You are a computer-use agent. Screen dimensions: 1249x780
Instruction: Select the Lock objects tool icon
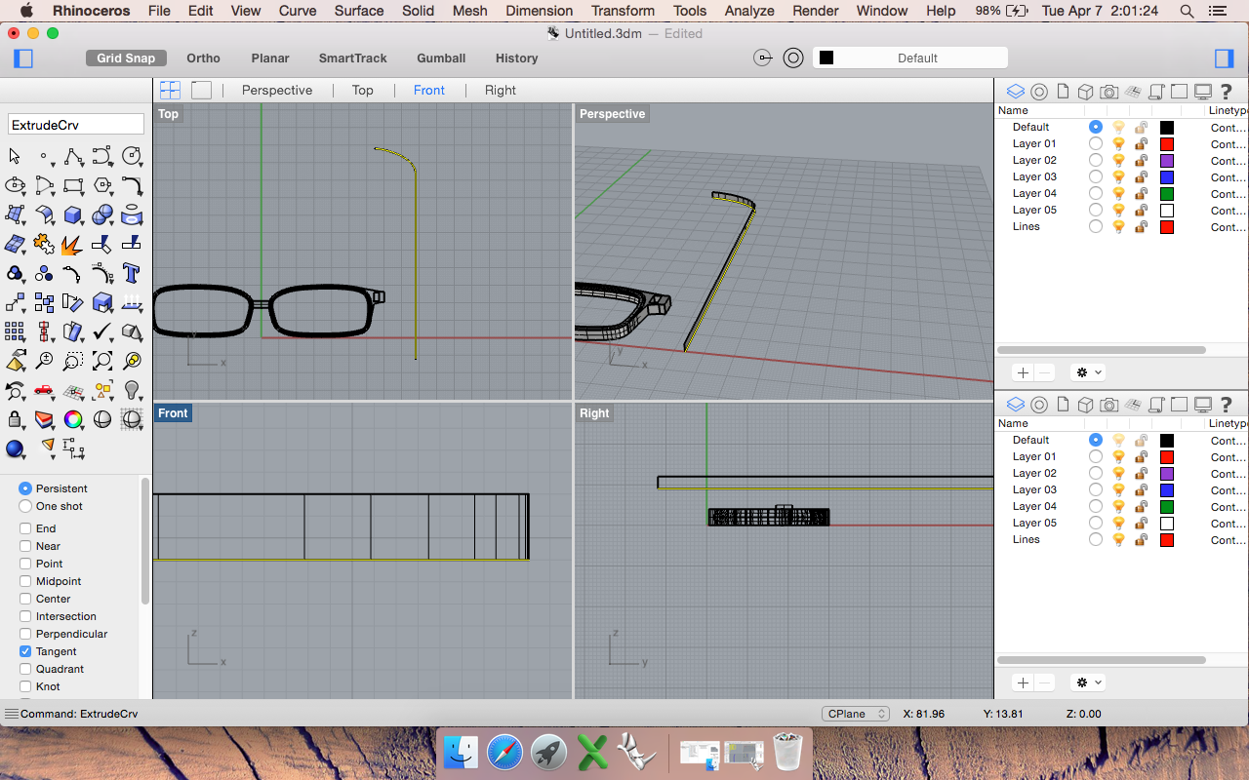[x=13, y=419]
